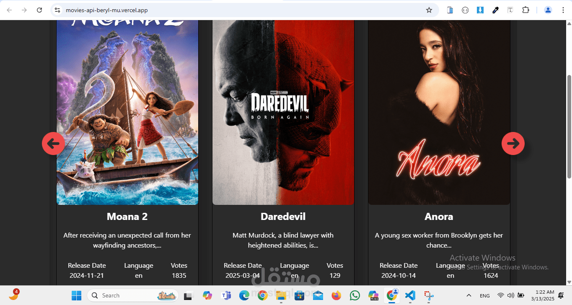
Task: View site information icon in address bar
Action: coord(57,10)
